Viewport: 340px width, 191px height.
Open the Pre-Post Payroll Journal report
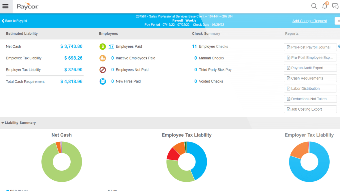click(x=310, y=47)
